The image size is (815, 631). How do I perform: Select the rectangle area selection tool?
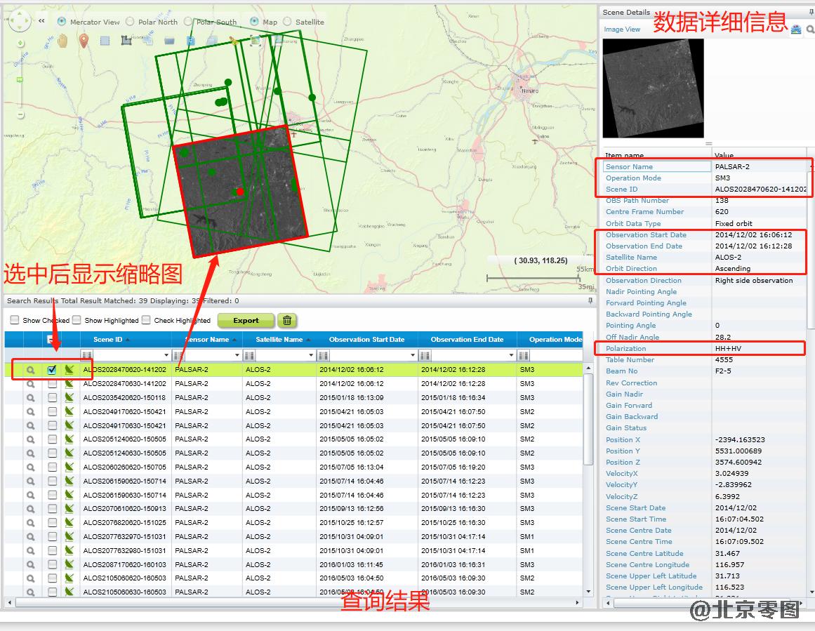tap(105, 41)
